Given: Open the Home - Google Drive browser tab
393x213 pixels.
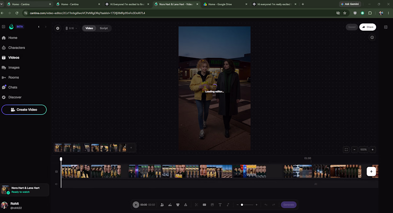Looking at the screenshot, I should pos(225,4).
